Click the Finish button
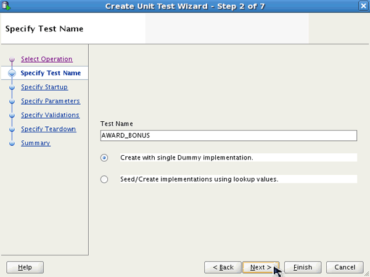This screenshot has height=277, width=370. (302, 267)
